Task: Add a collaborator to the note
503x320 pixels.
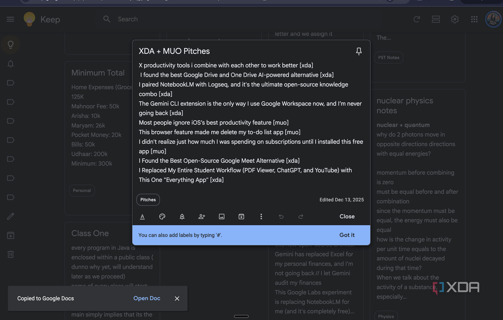Action: [202, 216]
